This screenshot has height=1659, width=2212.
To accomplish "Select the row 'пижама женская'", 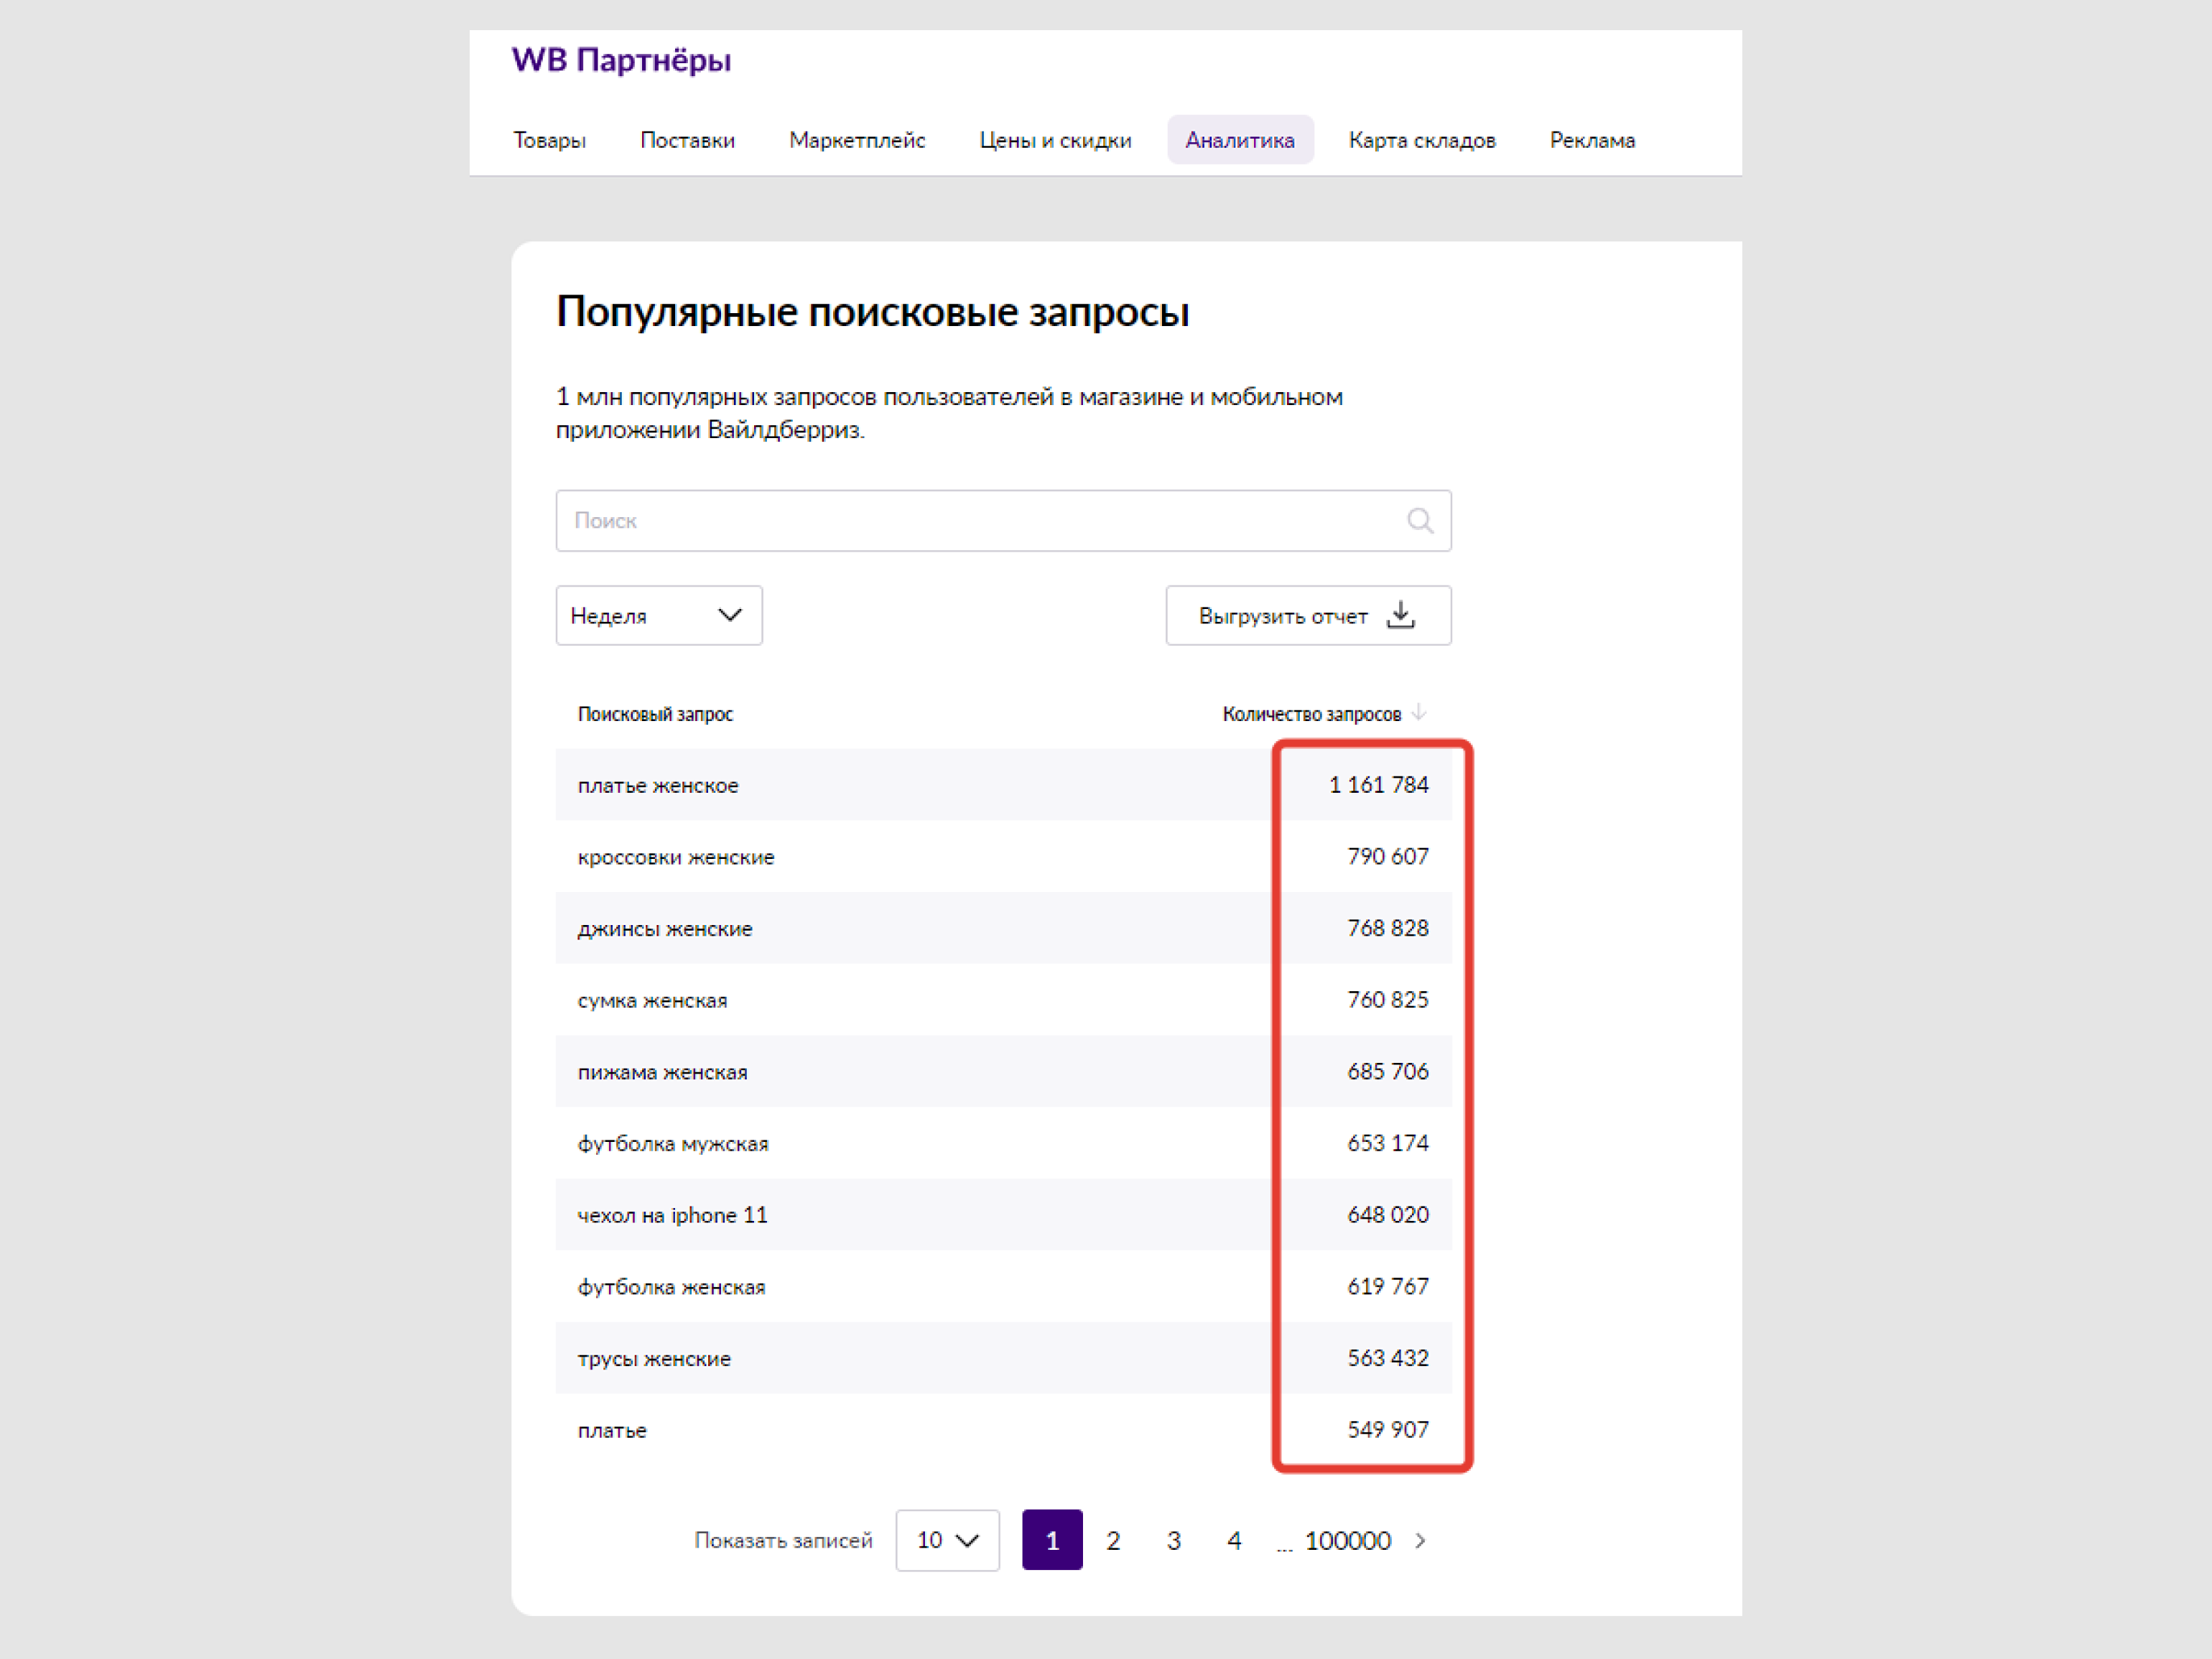I will point(1003,1071).
